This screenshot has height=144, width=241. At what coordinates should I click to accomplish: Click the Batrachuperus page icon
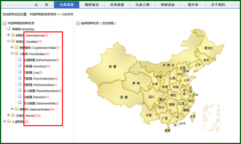pos(20,59)
